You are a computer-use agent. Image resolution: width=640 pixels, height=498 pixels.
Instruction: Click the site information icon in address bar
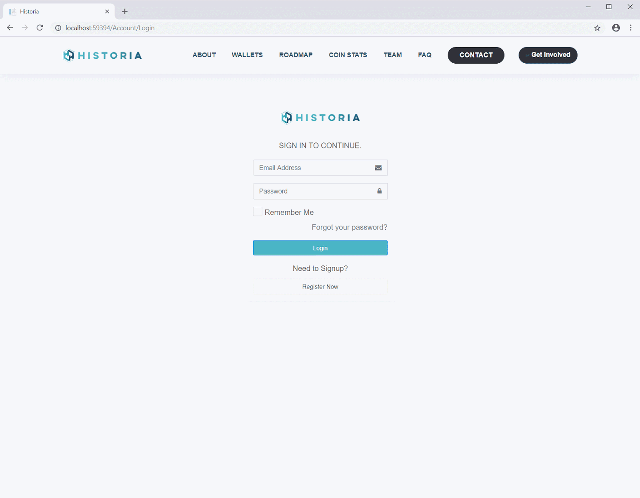(x=58, y=28)
